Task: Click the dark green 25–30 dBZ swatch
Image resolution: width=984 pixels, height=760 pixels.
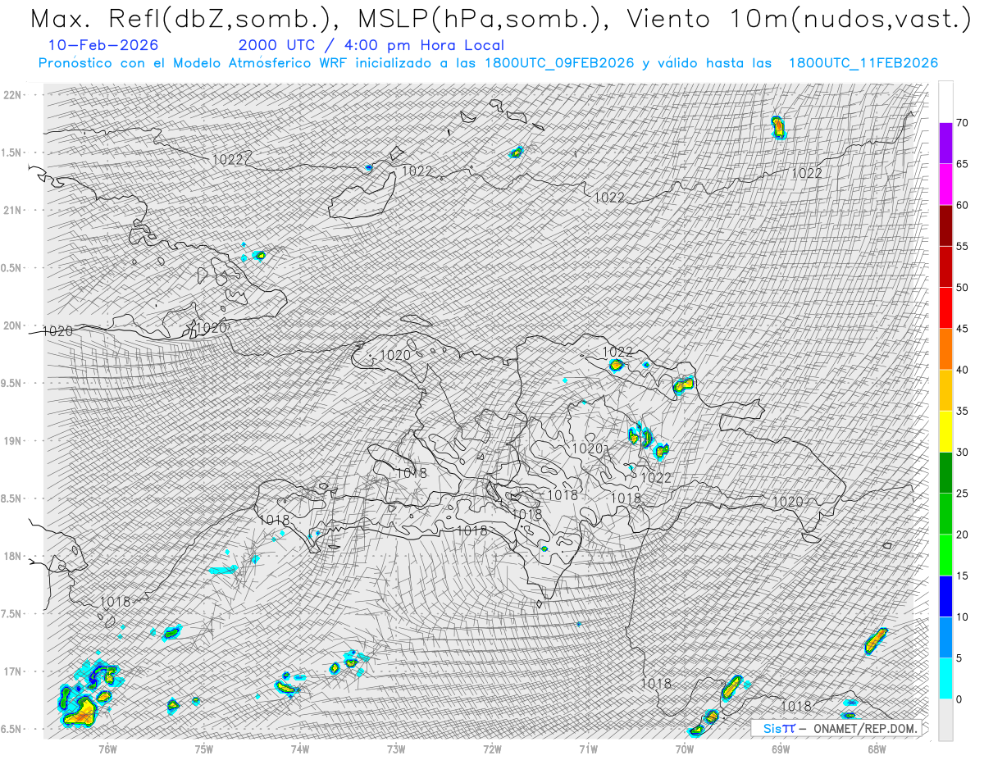Action: coord(945,473)
